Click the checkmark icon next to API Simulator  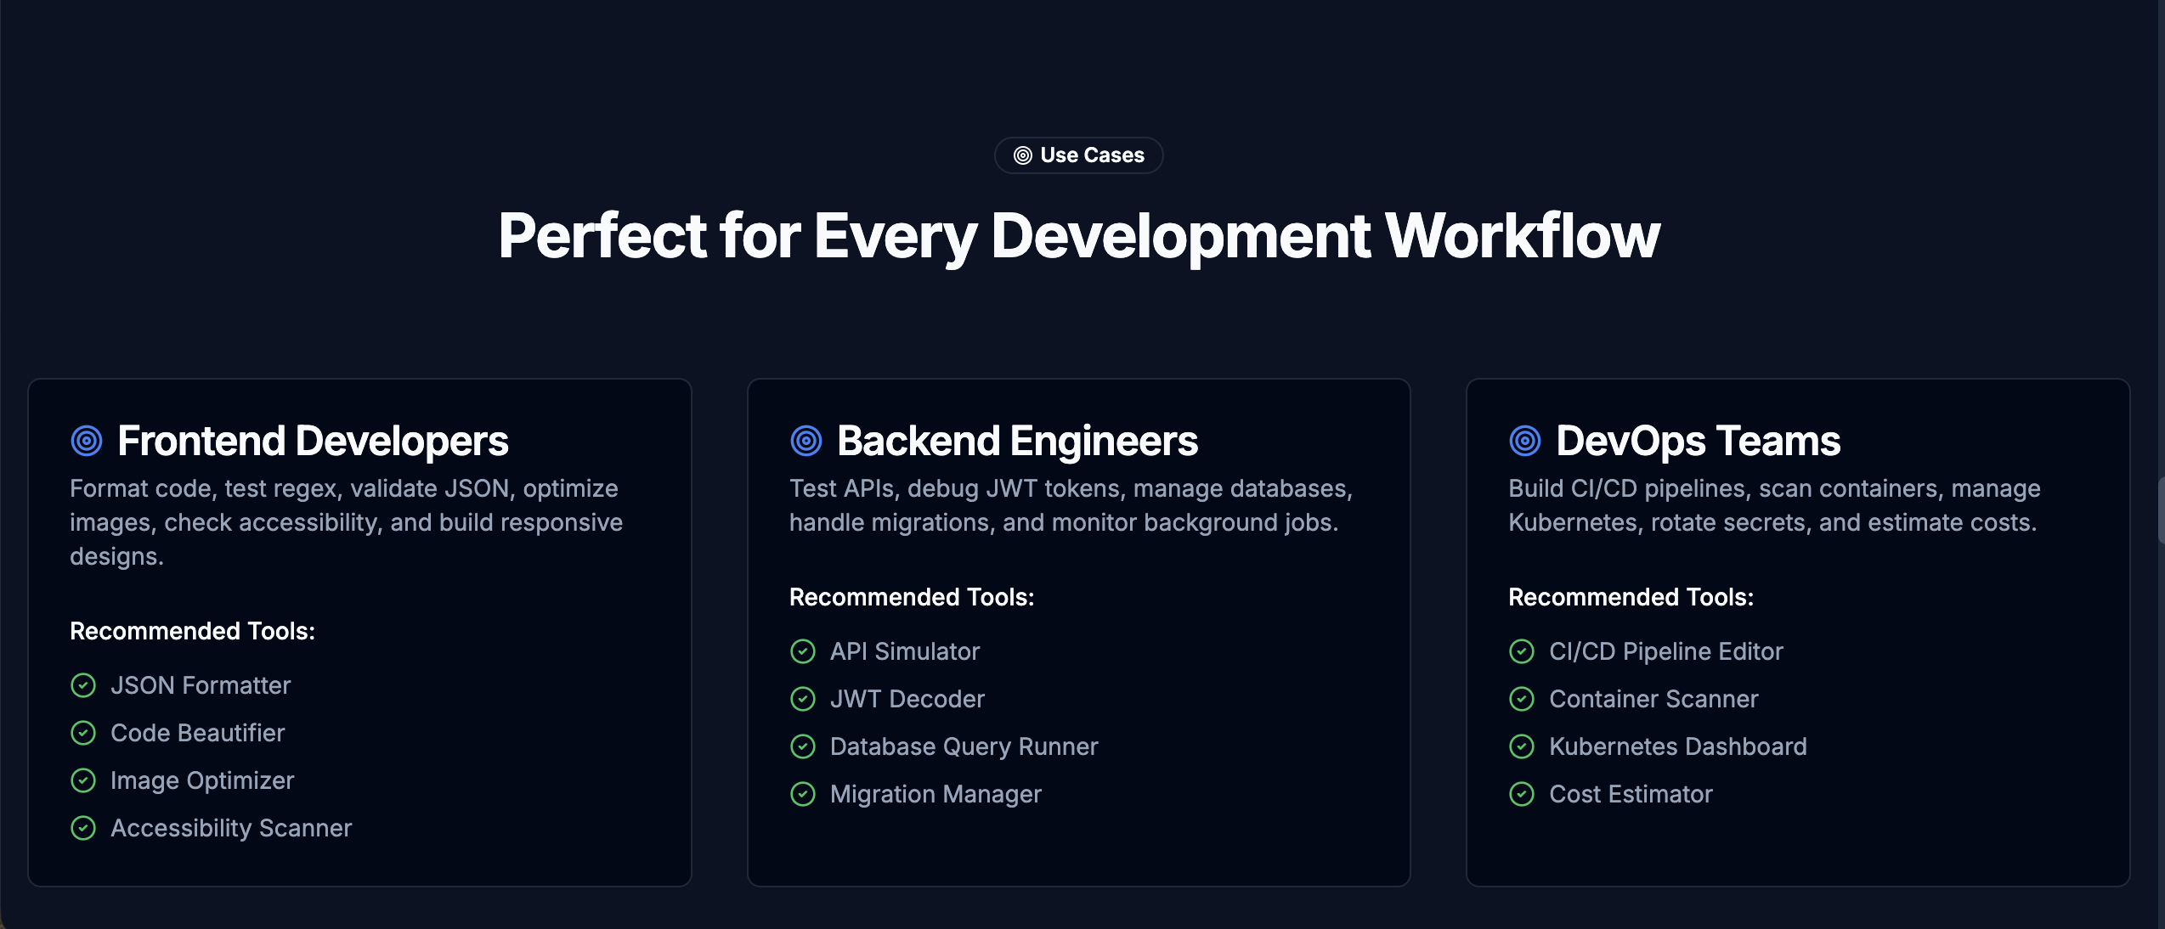[x=803, y=651]
